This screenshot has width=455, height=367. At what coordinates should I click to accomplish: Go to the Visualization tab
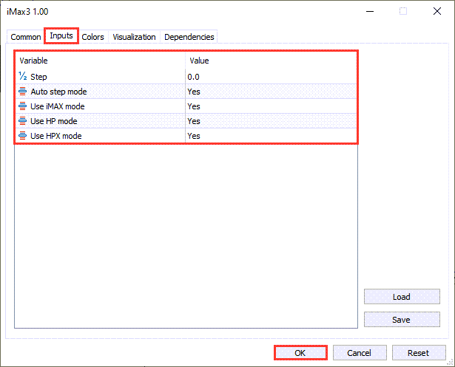(x=134, y=37)
